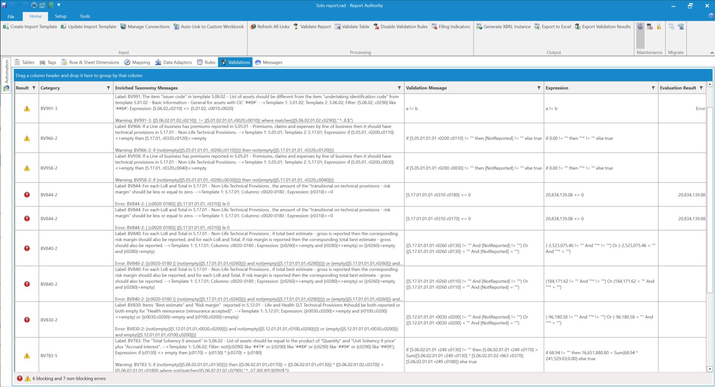Click the warning icon in the BV966-2 row
Image resolution: width=715 pixels, height=387 pixels.
click(27, 138)
